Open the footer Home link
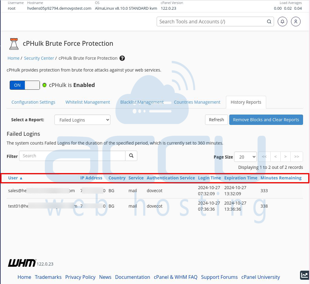The image size is (310, 284). 24,277
